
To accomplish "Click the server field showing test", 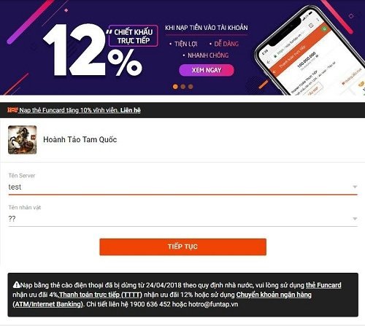I will pyautogui.click(x=182, y=187).
